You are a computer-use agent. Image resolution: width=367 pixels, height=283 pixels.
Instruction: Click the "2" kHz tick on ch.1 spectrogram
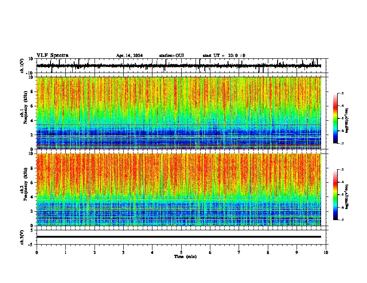[32, 135]
